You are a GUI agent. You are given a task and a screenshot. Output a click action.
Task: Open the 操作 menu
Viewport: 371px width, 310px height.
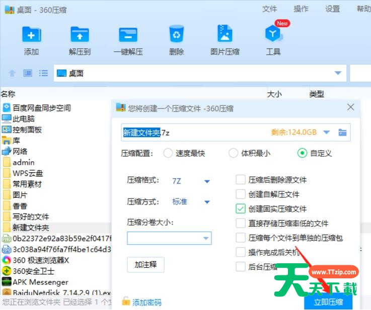point(301,9)
